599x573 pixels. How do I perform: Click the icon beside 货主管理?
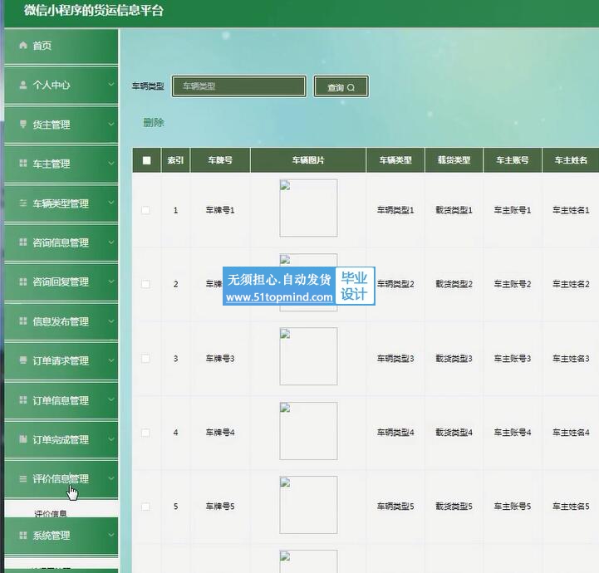[x=23, y=124]
